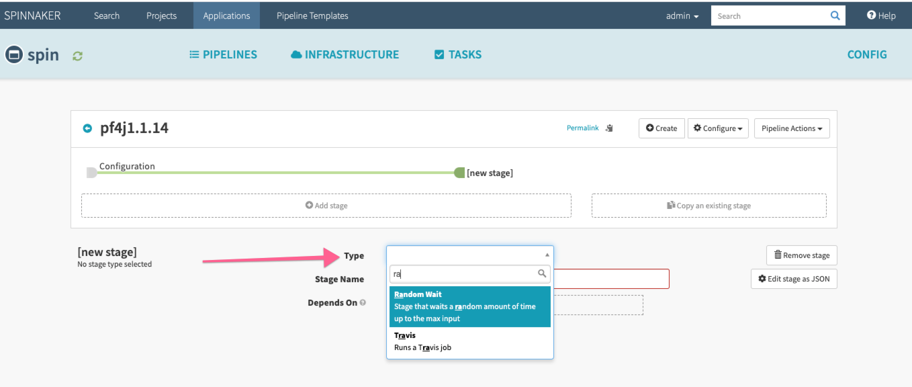Open the Applications nav tab
The height and width of the screenshot is (387, 912).
[x=226, y=15]
